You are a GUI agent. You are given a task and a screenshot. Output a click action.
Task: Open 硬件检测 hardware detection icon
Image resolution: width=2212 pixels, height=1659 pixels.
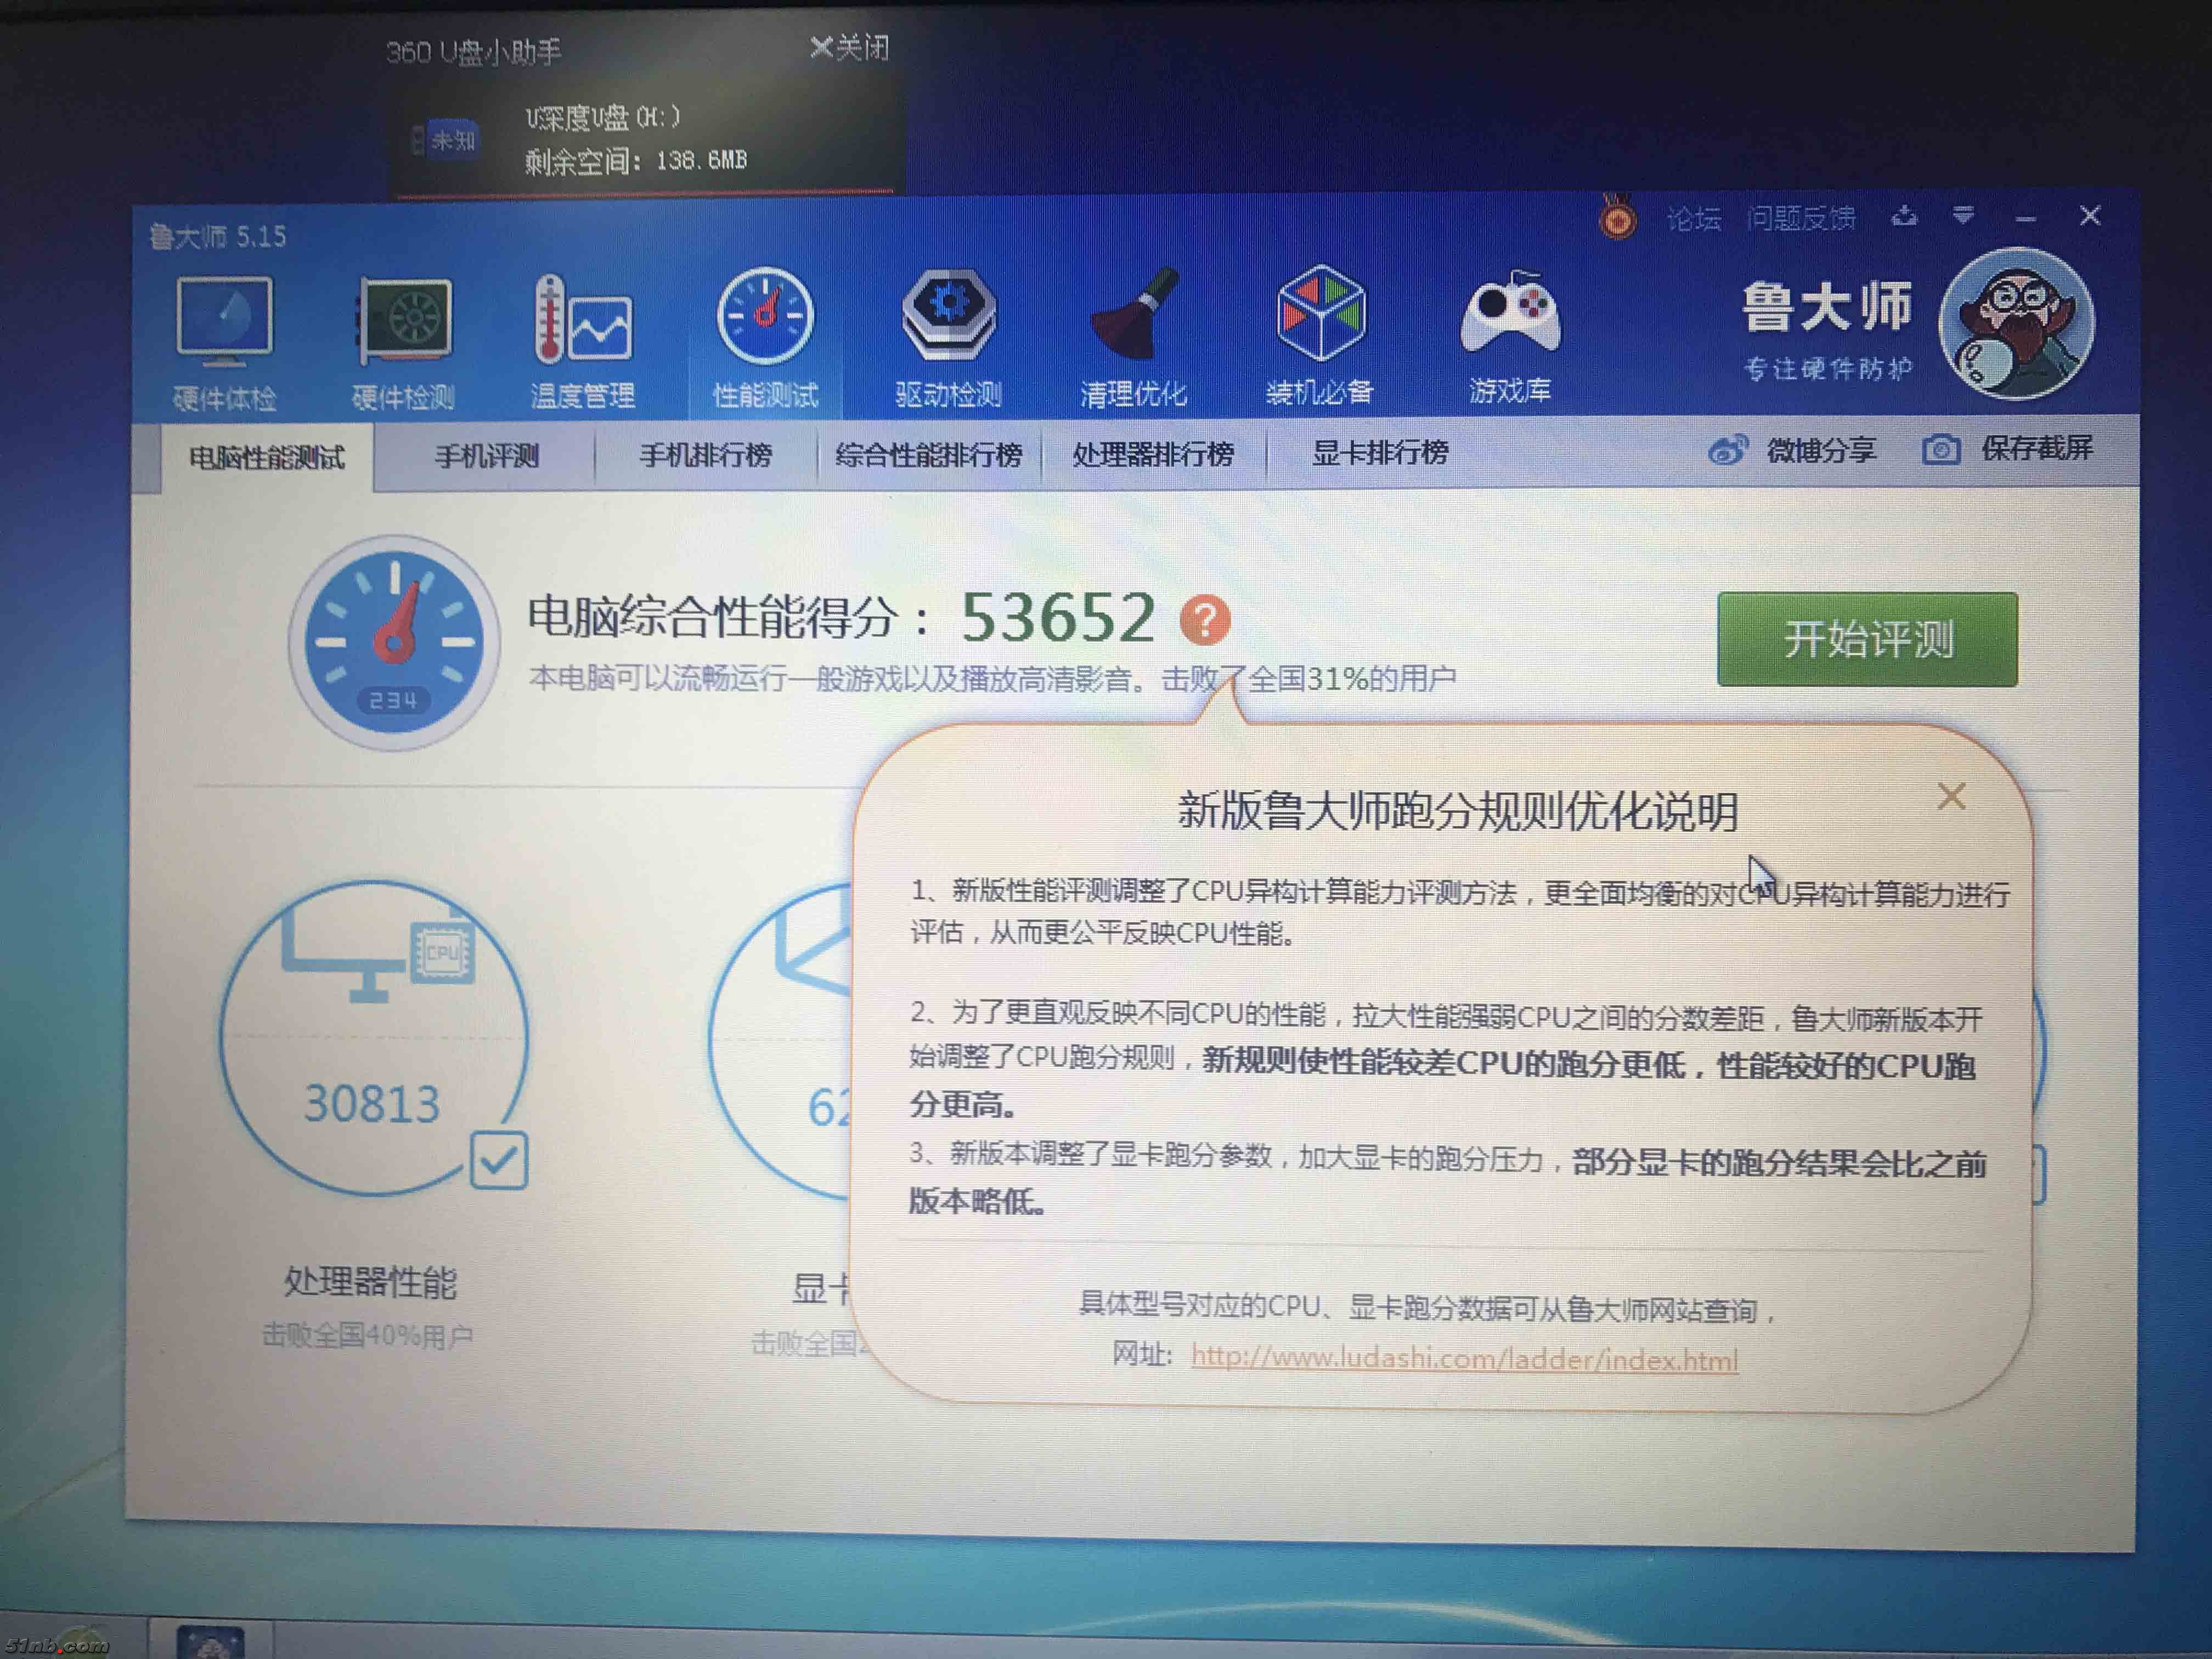click(x=404, y=320)
